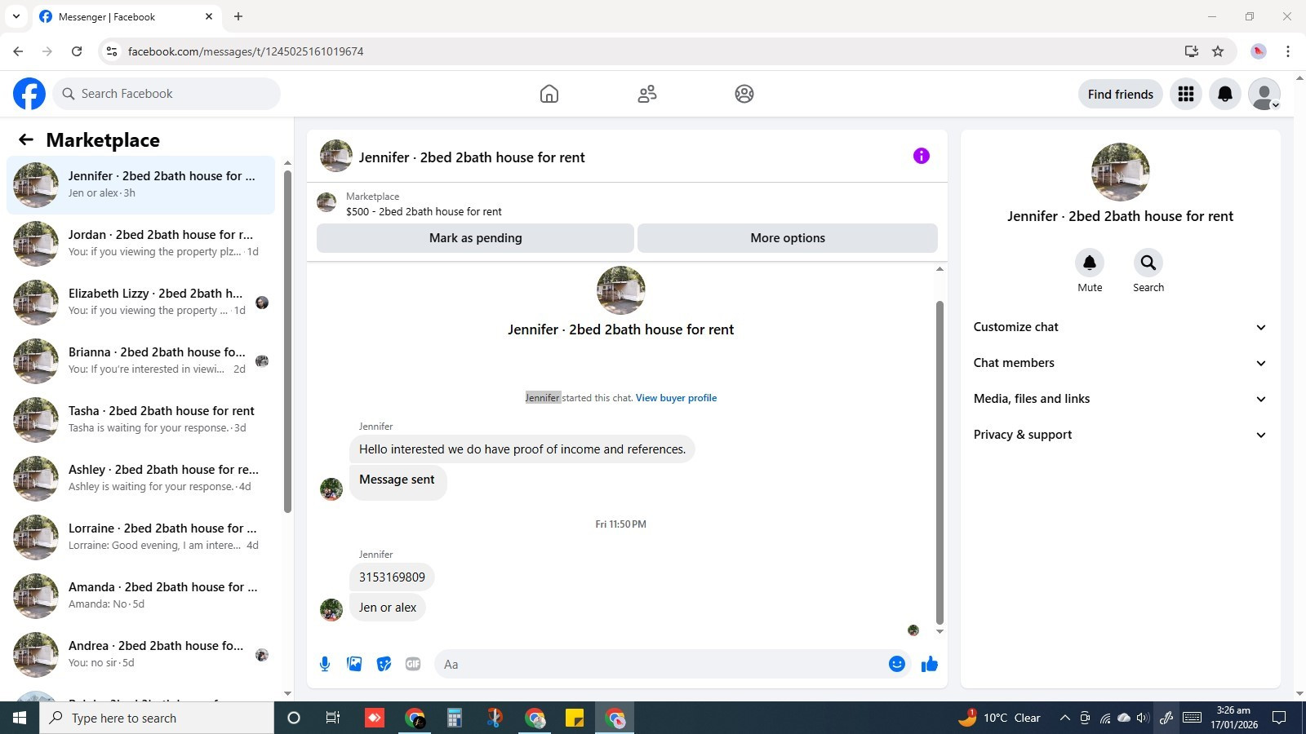Image resolution: width=1306 pixels, height=734 pixels.
Task: Click the Chrome address bar URL
Action: tap(246, 51)
